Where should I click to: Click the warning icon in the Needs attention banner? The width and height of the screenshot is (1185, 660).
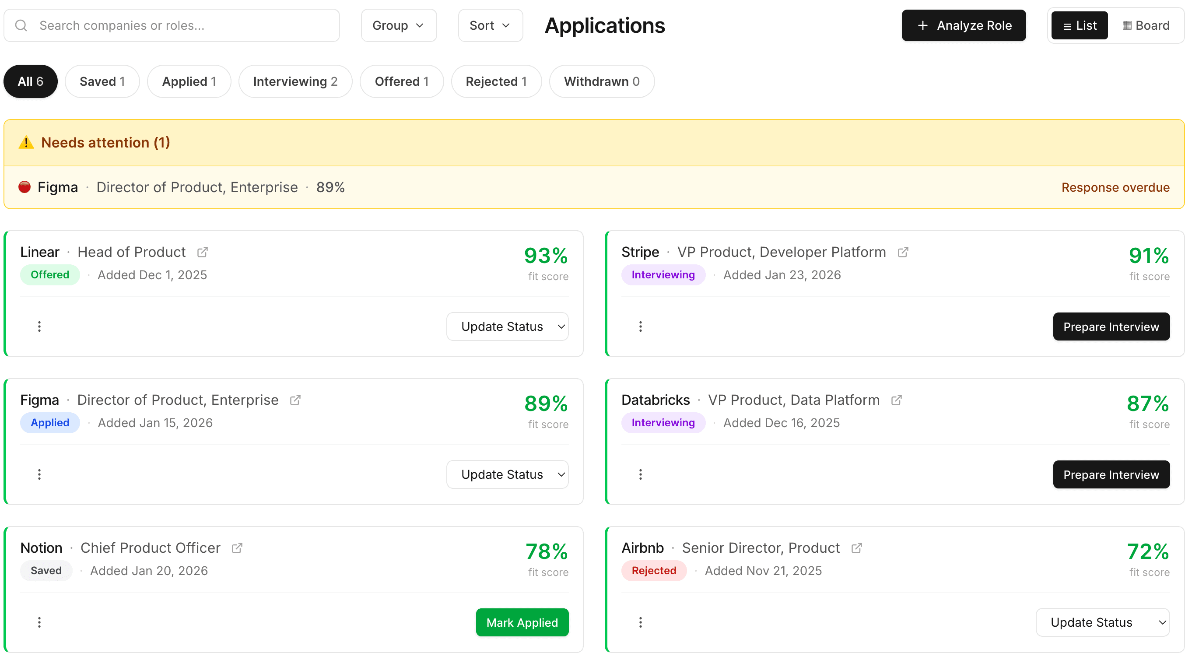[25, 142]
